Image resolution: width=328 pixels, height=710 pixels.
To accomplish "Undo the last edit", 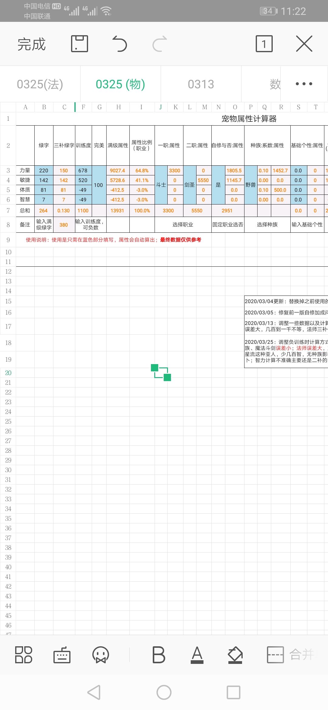I will pyautogui.click(x=120, y=44).
